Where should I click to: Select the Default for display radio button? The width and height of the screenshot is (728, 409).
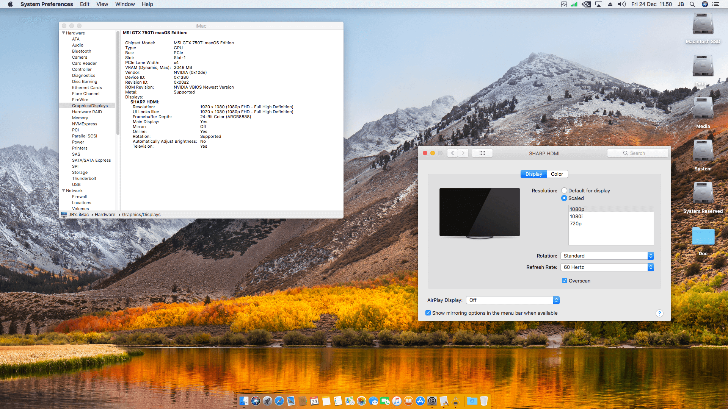pos(564,190)
